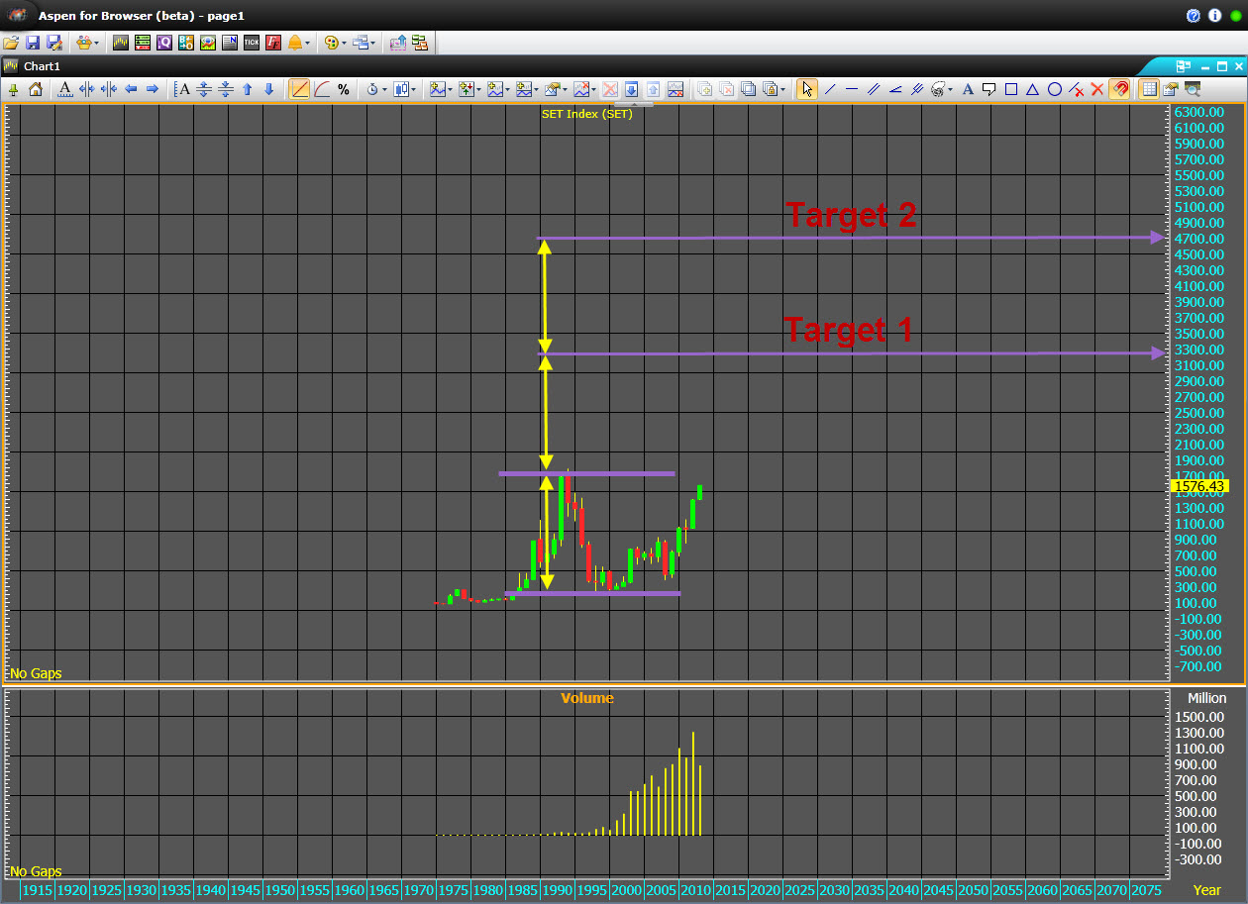
Task: Click the SET Index (SET) chart title
Action: coord(586,114)
